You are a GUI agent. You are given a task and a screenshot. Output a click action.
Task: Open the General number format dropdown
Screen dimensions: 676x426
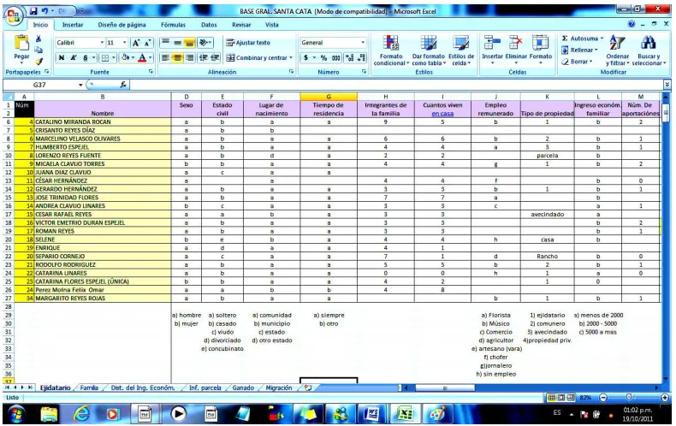[x=363, y=43]
